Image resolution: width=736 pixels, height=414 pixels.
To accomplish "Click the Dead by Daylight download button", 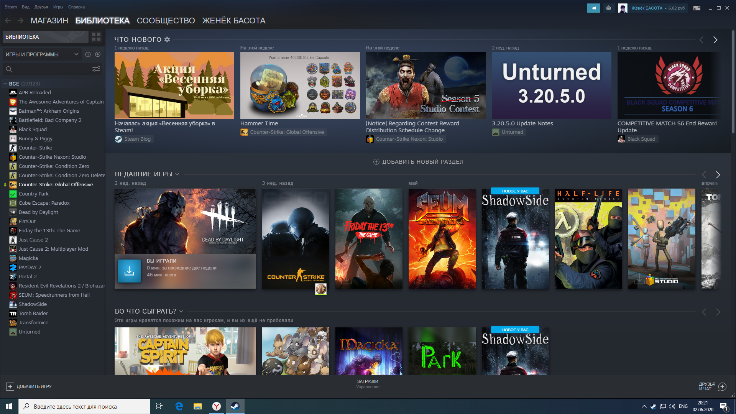I will [129, 271].
